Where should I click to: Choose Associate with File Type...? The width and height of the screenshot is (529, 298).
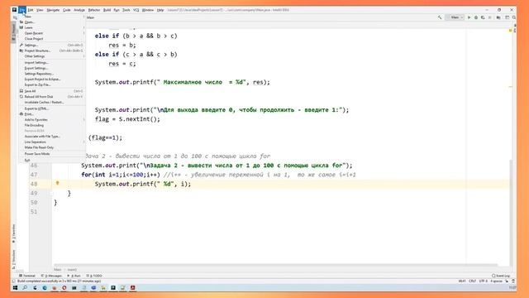coord(52,137)
